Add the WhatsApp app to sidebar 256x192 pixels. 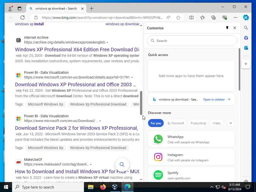point(191,139)
